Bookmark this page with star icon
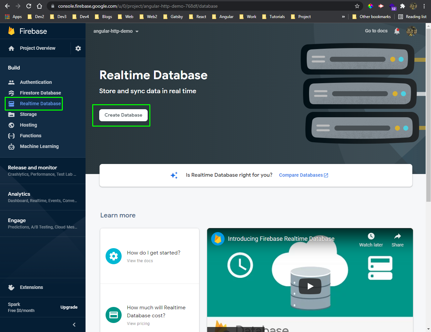Viewport: 431px width, 332px height. (357, 6)
